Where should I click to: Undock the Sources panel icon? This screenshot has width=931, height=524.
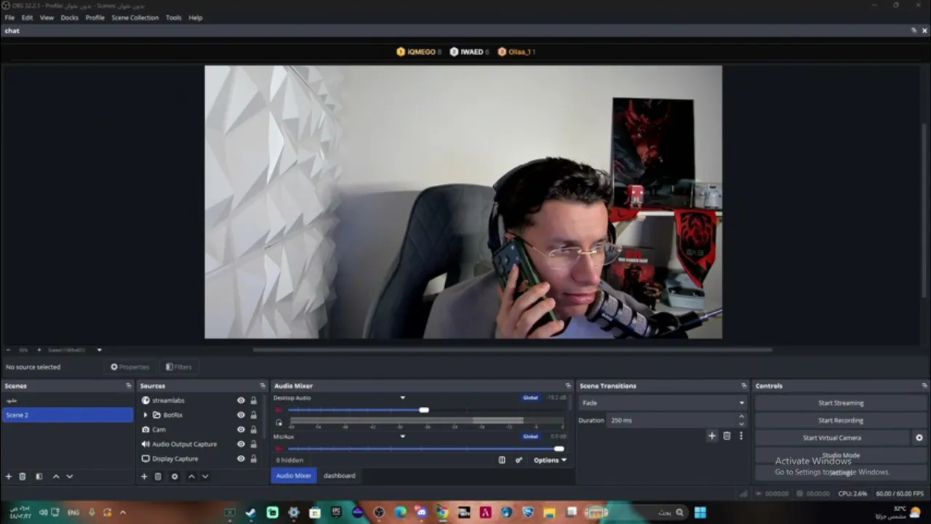click(x=263, y=386)
